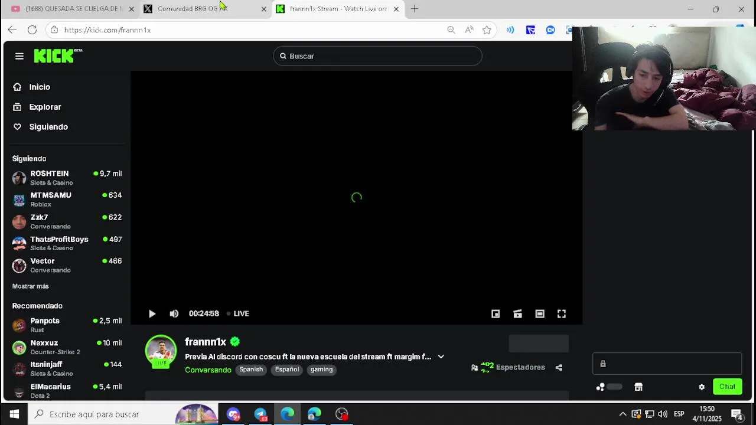
Task: Click frannn1x streamer avatar
Action: point(161,351)
